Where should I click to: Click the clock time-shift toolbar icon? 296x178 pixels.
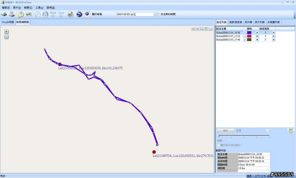[x=37, y=14]
